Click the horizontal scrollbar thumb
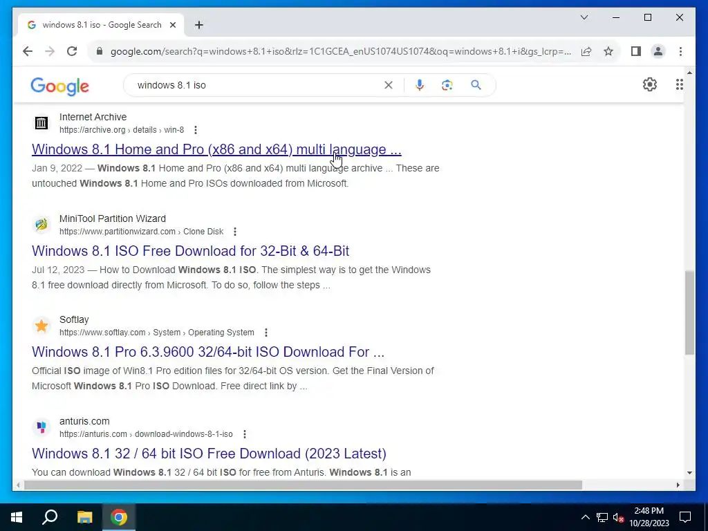 (x=303, y=485)
